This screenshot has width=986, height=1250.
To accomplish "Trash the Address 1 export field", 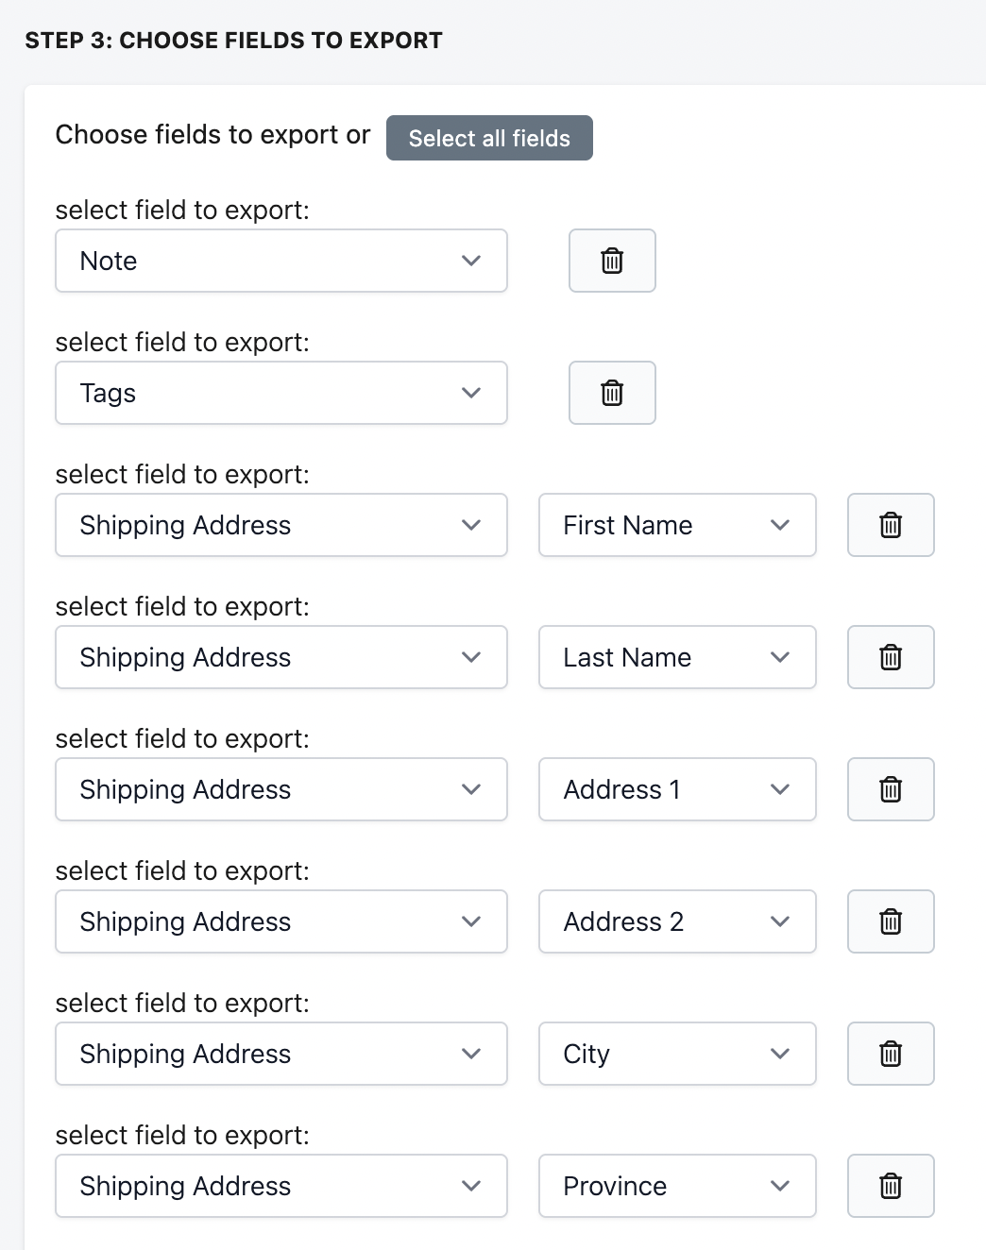I will tap(891, 789).
